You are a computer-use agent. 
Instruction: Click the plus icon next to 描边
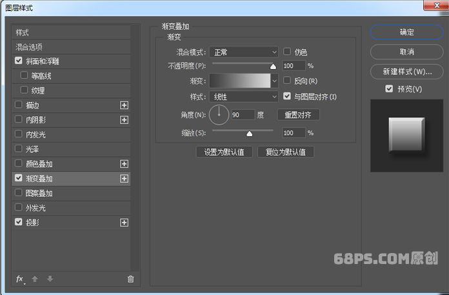click(x=124, y=105)
